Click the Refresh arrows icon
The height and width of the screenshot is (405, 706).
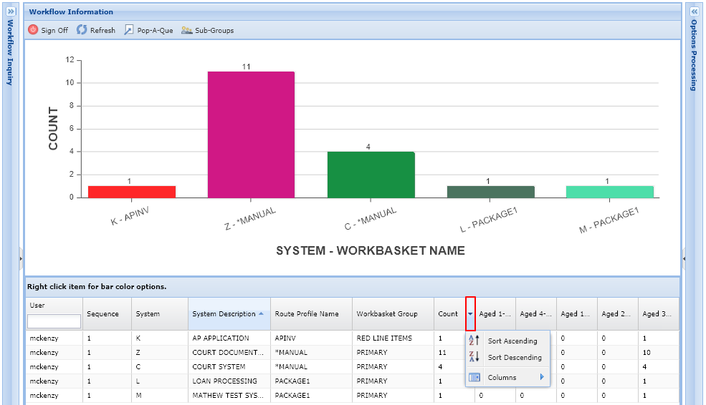click(82, 29)
